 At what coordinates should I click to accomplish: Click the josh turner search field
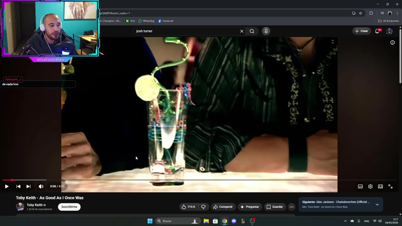(187, 31)
